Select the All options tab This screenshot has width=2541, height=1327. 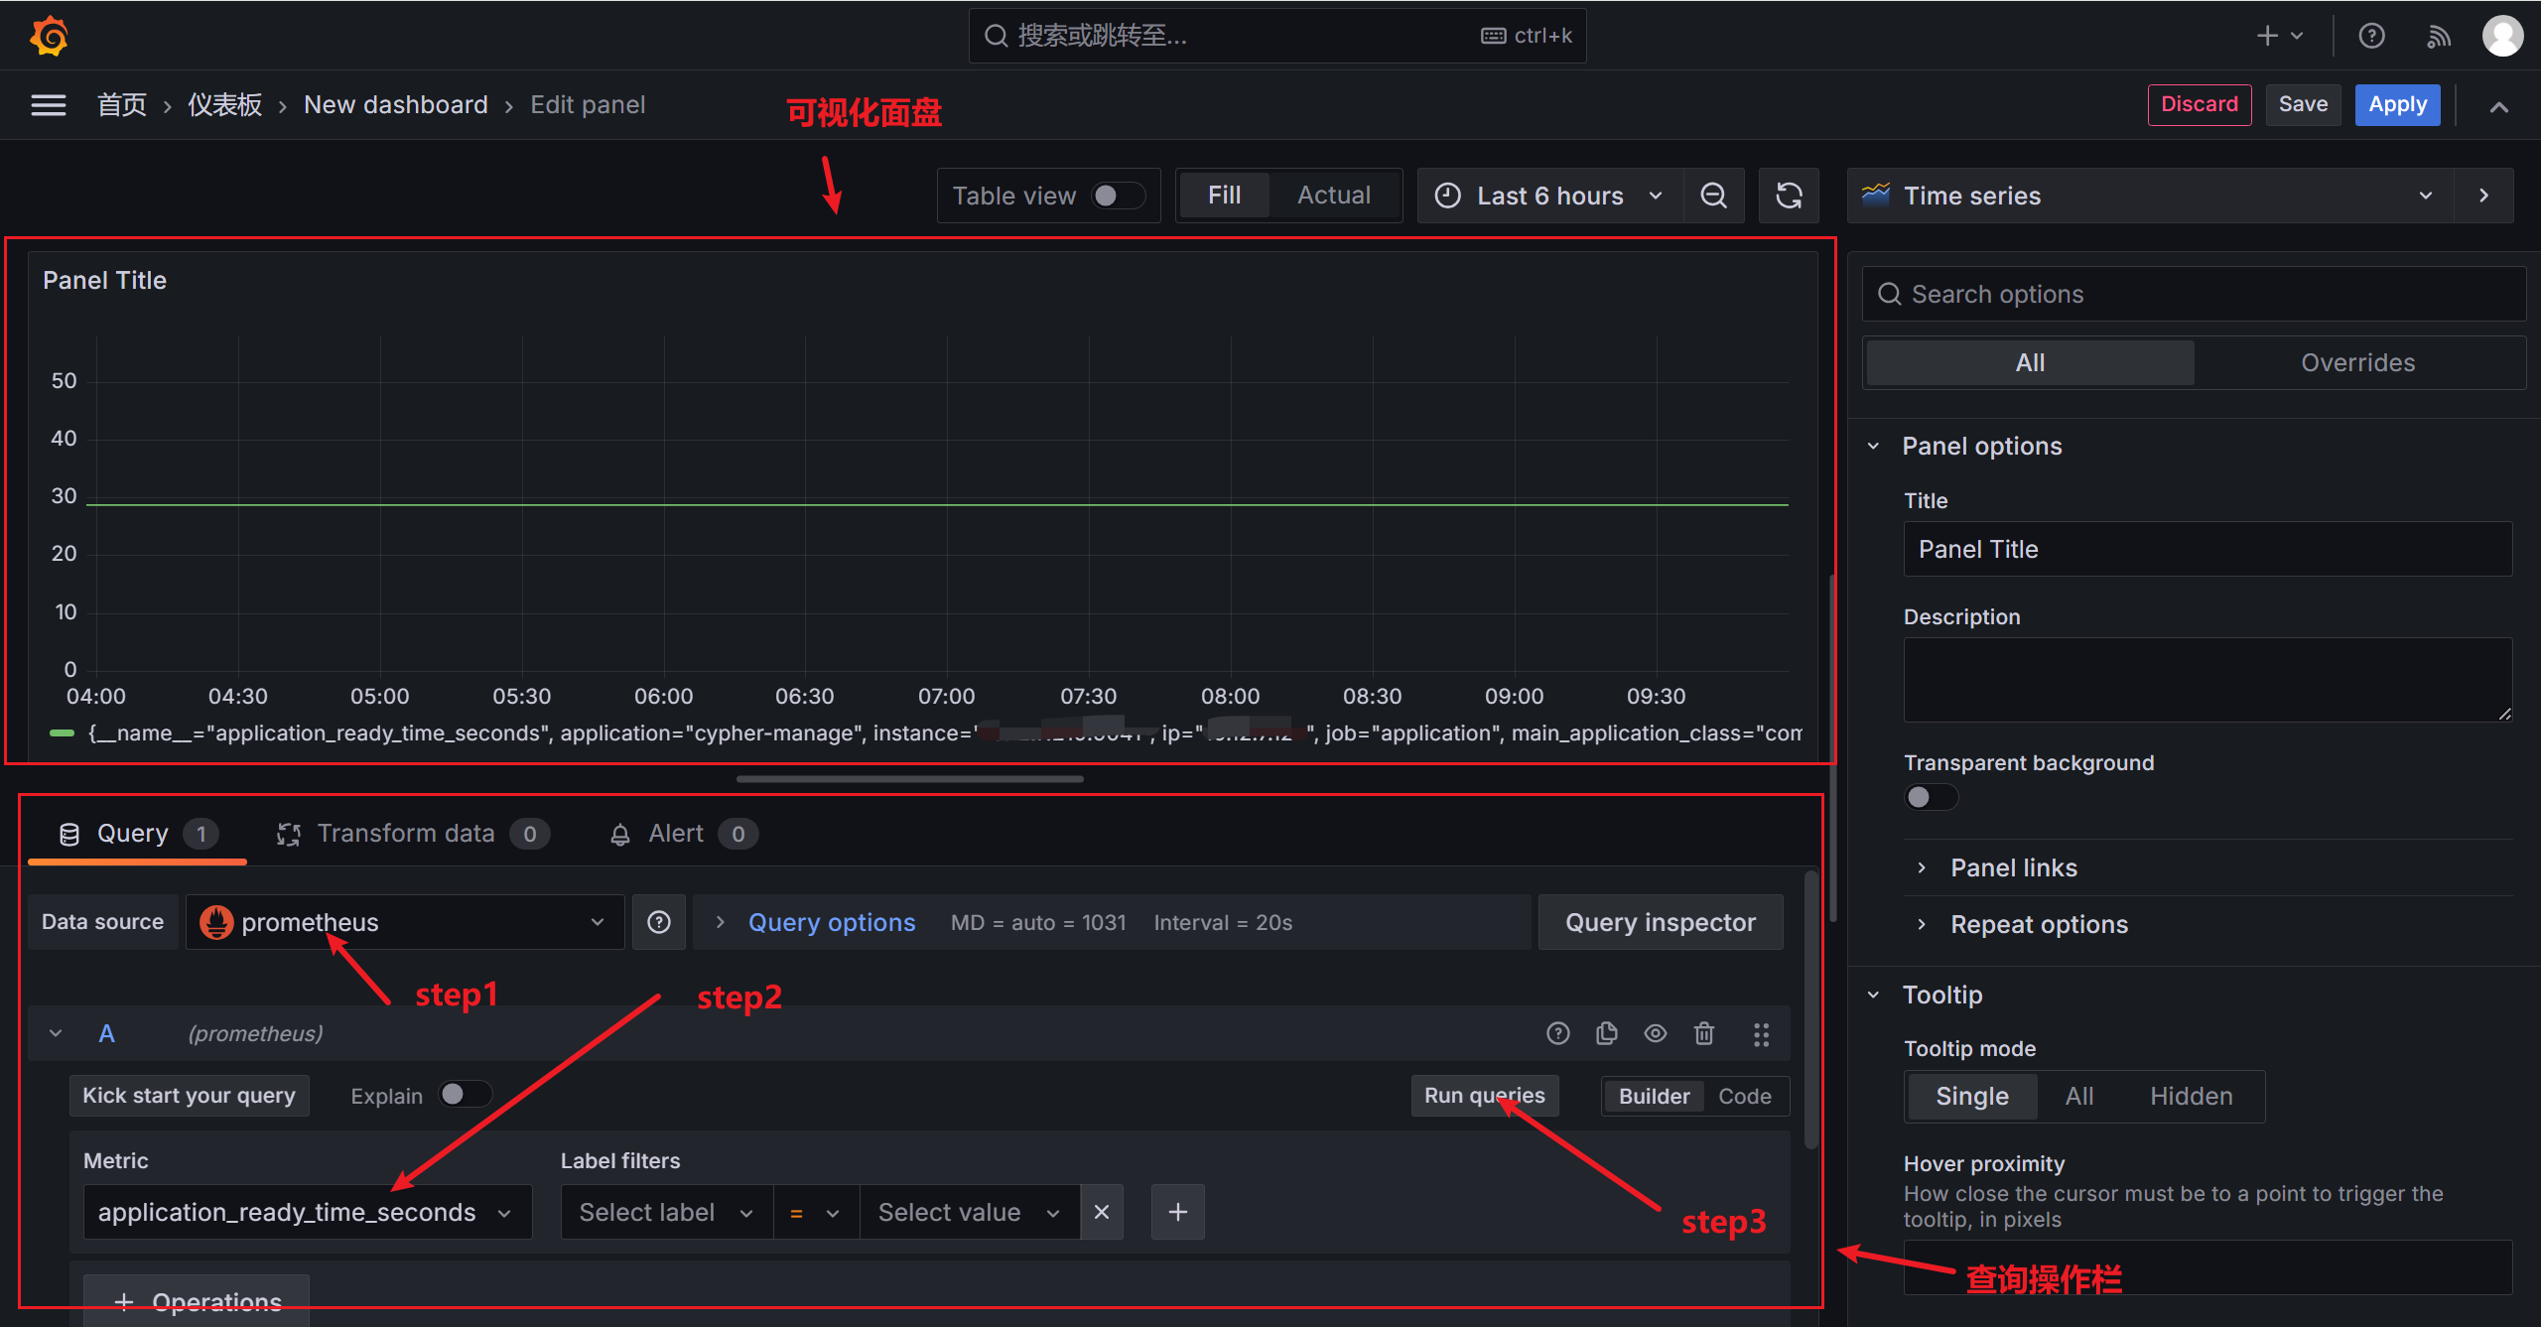pyautogui.click(x=2030, y=362)
